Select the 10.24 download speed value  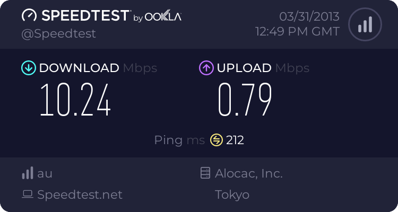76,100
